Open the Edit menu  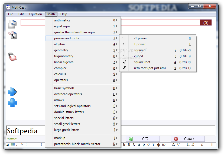click(21, 14)
